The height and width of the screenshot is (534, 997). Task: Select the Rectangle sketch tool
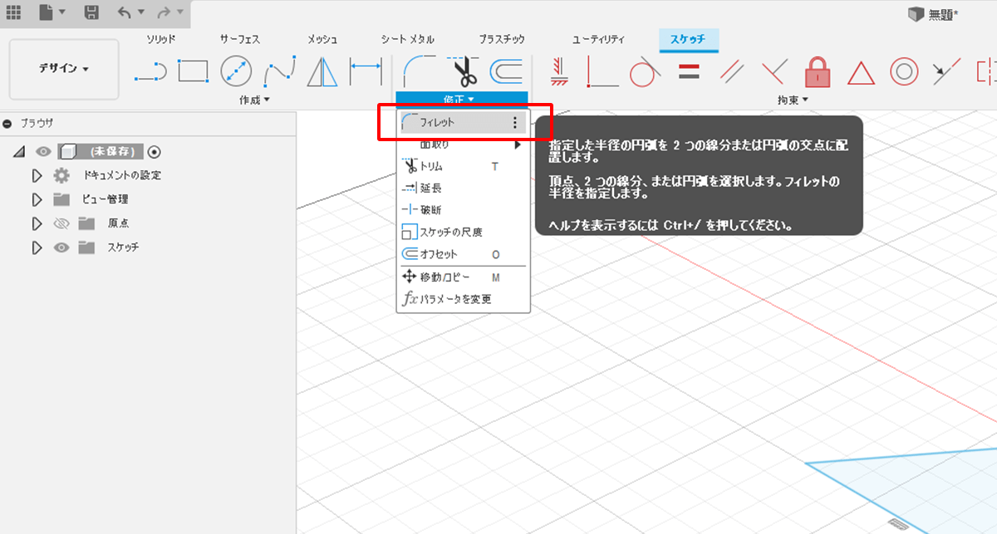point(194,71)
